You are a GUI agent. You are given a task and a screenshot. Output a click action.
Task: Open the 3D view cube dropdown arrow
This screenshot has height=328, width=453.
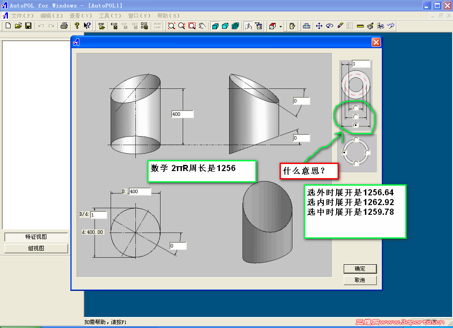[280, 26]
